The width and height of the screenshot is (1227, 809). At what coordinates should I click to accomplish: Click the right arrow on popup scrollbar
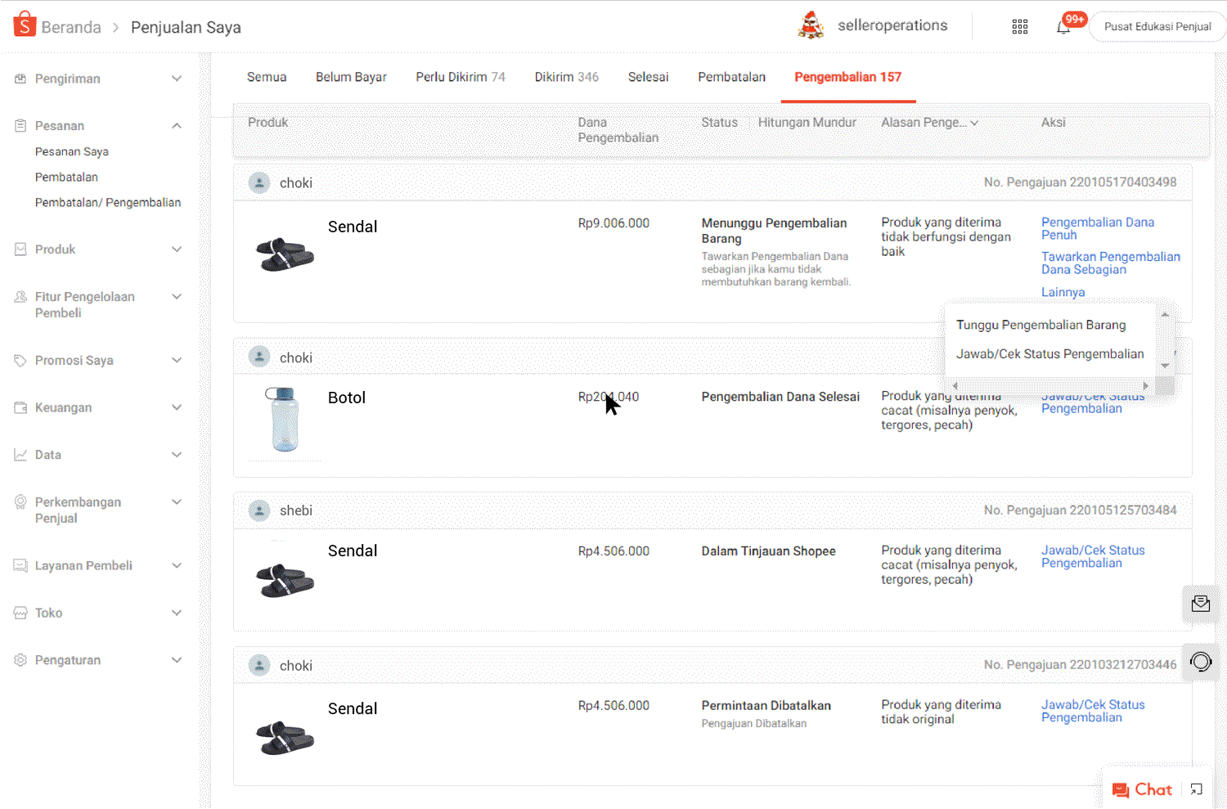1146,384
